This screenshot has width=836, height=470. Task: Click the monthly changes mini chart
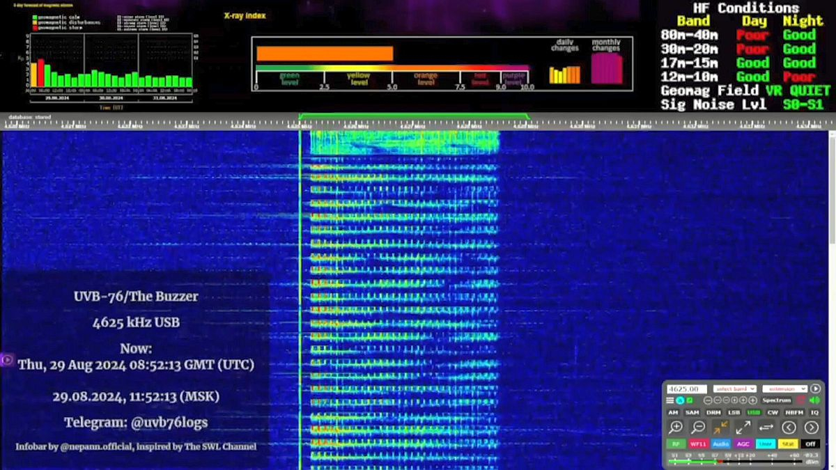click(606, 68)
